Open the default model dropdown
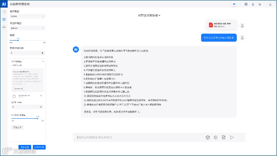This screenshot has height=156, width=277. click(27, 28)
